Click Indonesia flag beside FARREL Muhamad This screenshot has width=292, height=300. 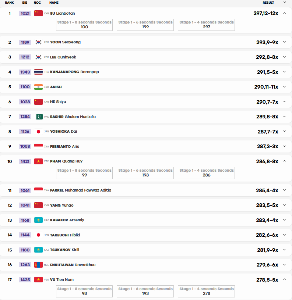[x=38, y=190]
